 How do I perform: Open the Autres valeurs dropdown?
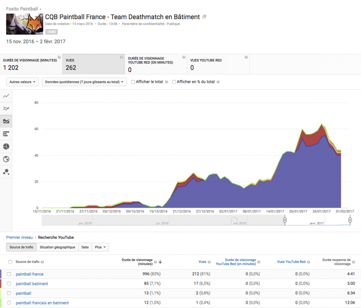[22, 82]
